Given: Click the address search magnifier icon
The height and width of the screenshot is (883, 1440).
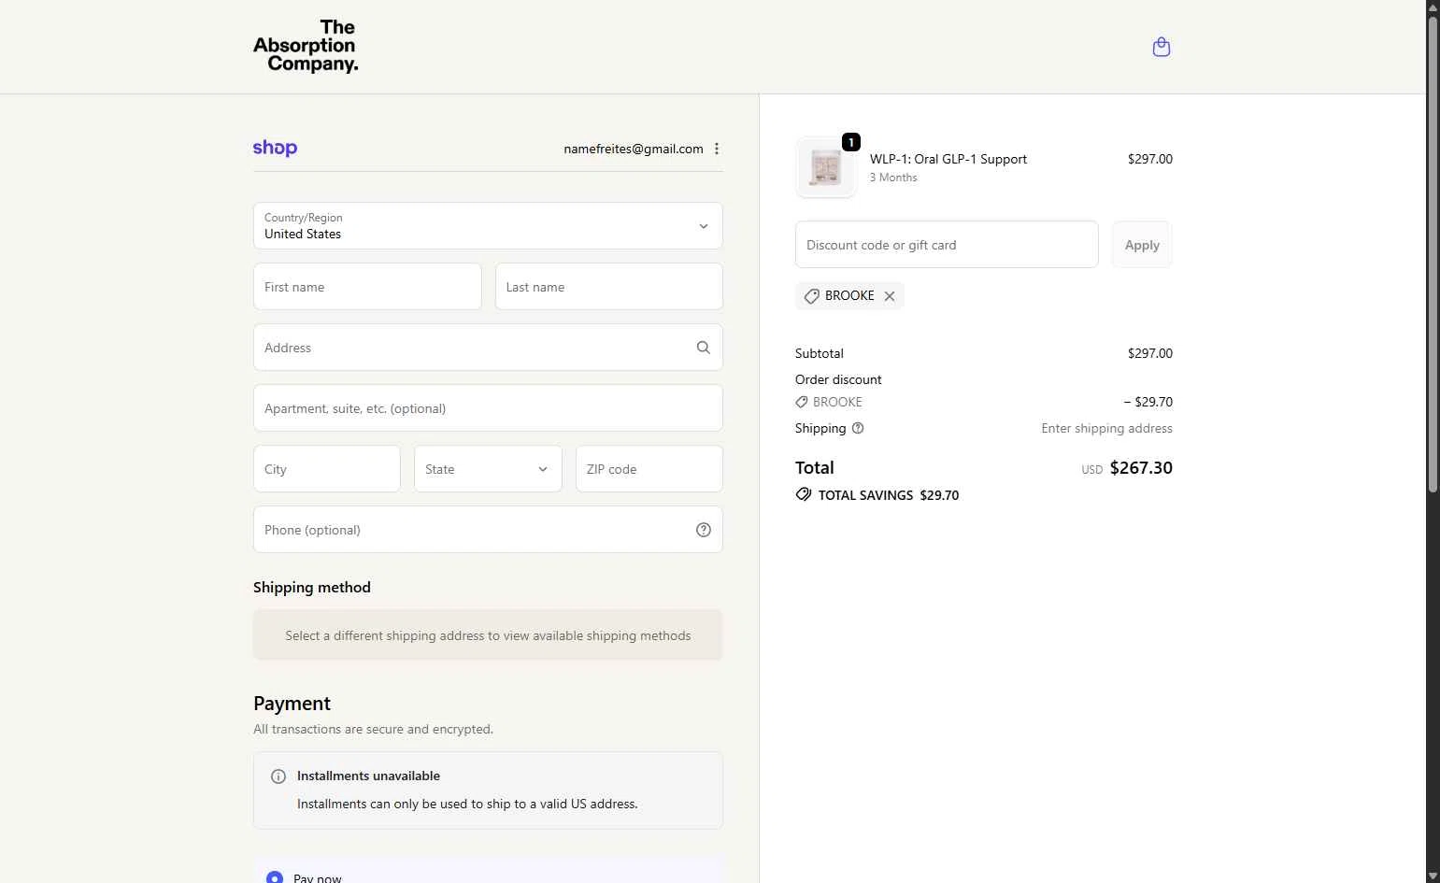Looking at the screenshot, I should tap(704, 348).
